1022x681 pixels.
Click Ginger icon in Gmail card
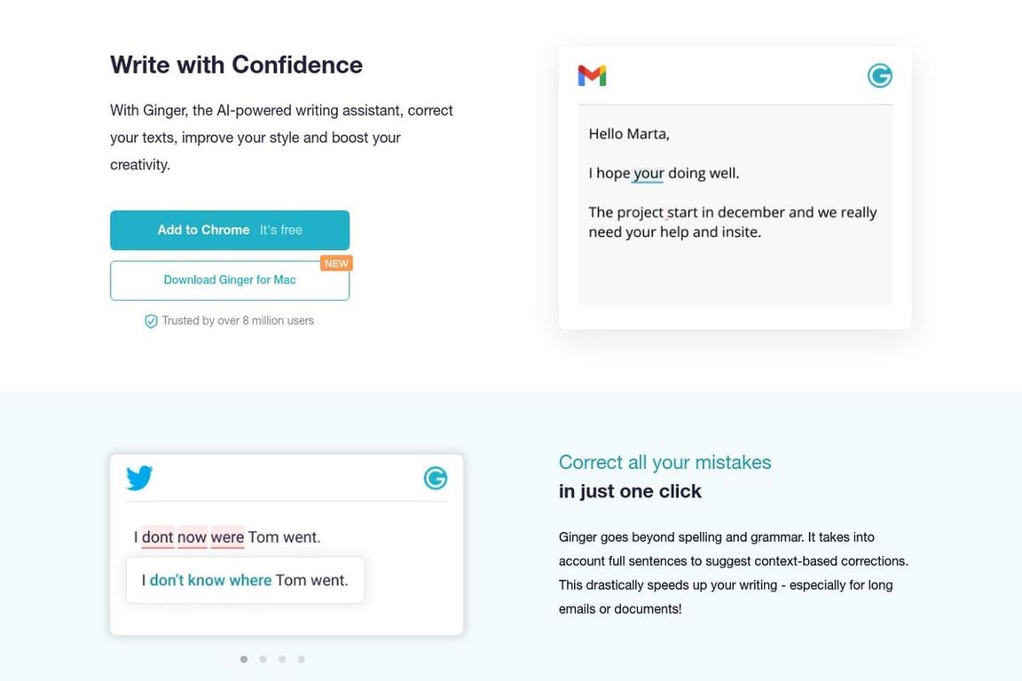tap(879, 75)
